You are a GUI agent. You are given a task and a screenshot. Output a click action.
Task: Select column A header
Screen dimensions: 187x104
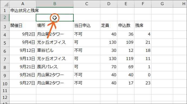pos(23,4)
